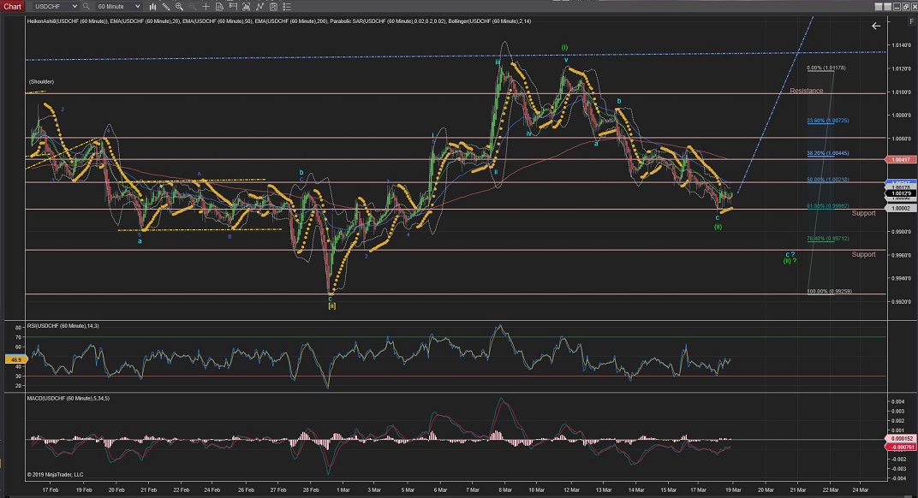Click the zoom in magnifier icon

tap(179, 6)
